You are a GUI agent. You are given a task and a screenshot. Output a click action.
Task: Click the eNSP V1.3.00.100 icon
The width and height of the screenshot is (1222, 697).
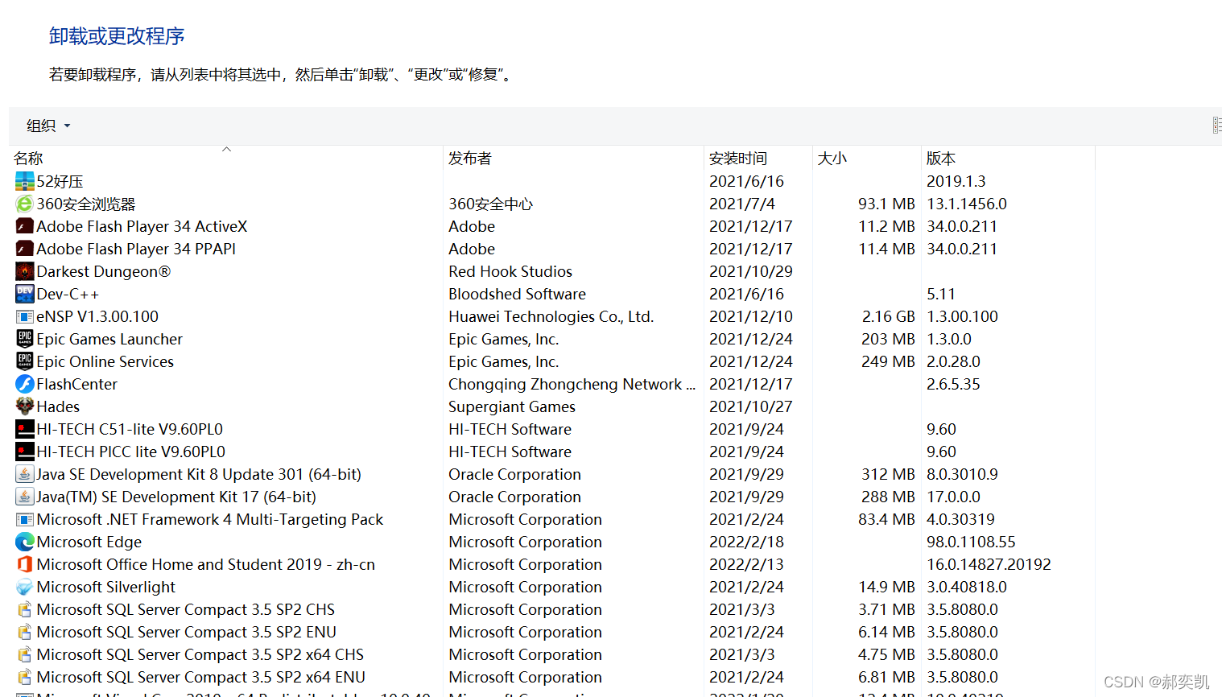click(25, 316)
